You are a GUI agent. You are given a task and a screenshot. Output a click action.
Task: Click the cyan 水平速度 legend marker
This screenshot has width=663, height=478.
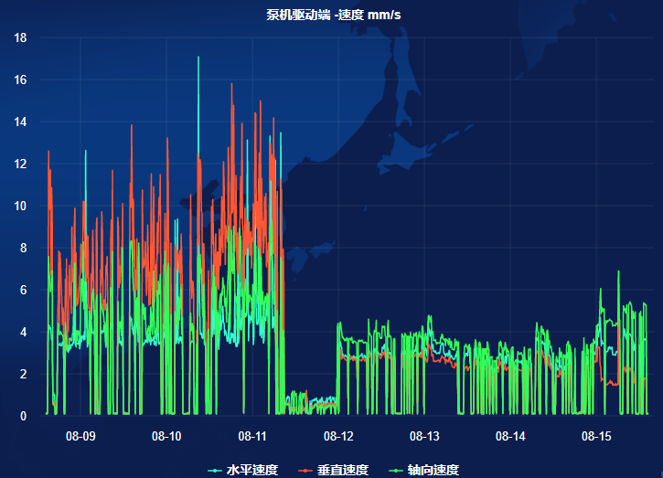coord(214,470)
